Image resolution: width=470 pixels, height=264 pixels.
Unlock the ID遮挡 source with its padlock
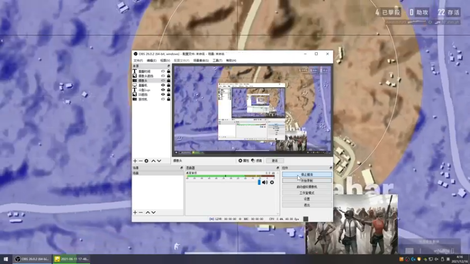pyautogui.click(x=169, y=94)
